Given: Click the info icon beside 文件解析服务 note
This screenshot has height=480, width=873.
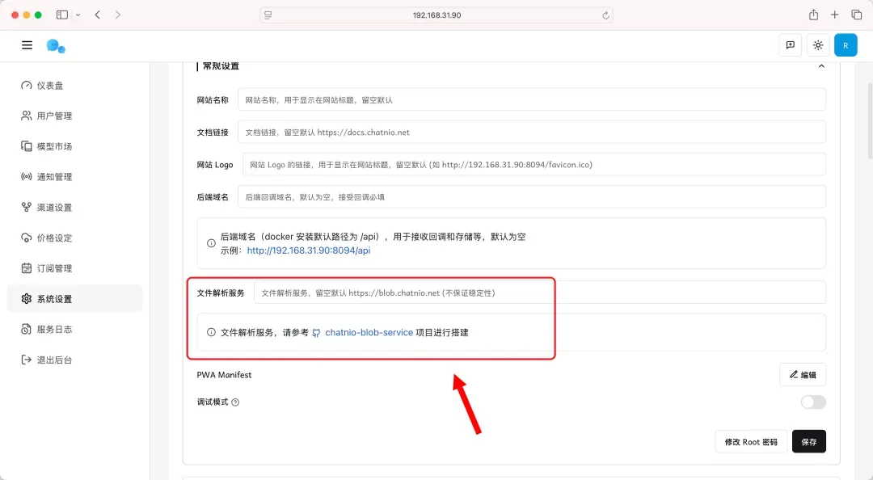Looking at the screenshot, I should [211, 332].
